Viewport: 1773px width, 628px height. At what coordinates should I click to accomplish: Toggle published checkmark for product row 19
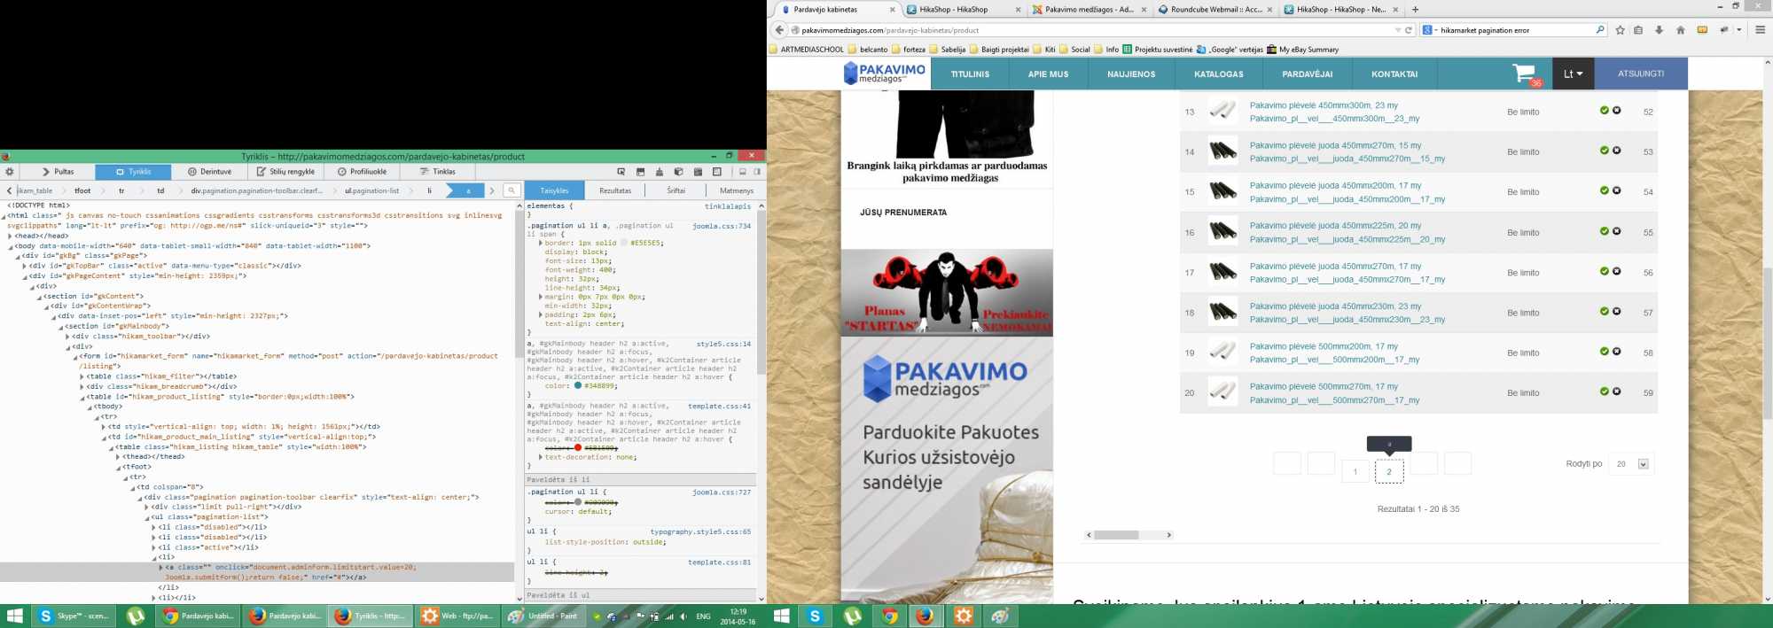click(x=1605, y=352)
